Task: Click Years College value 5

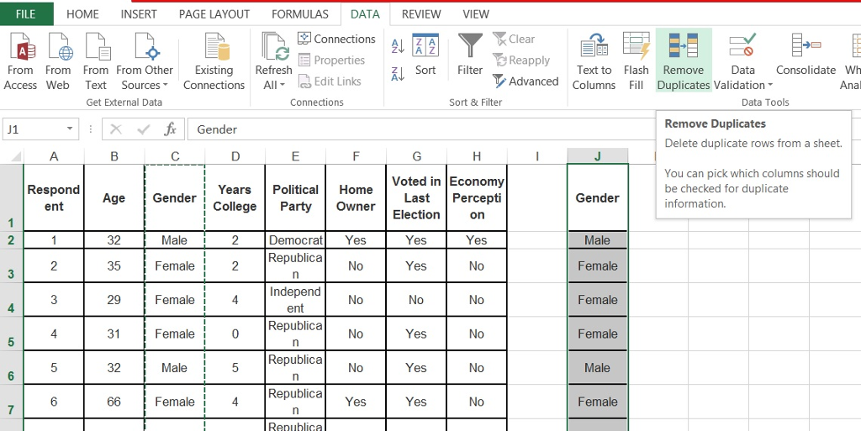Action: tap(235, 367)
